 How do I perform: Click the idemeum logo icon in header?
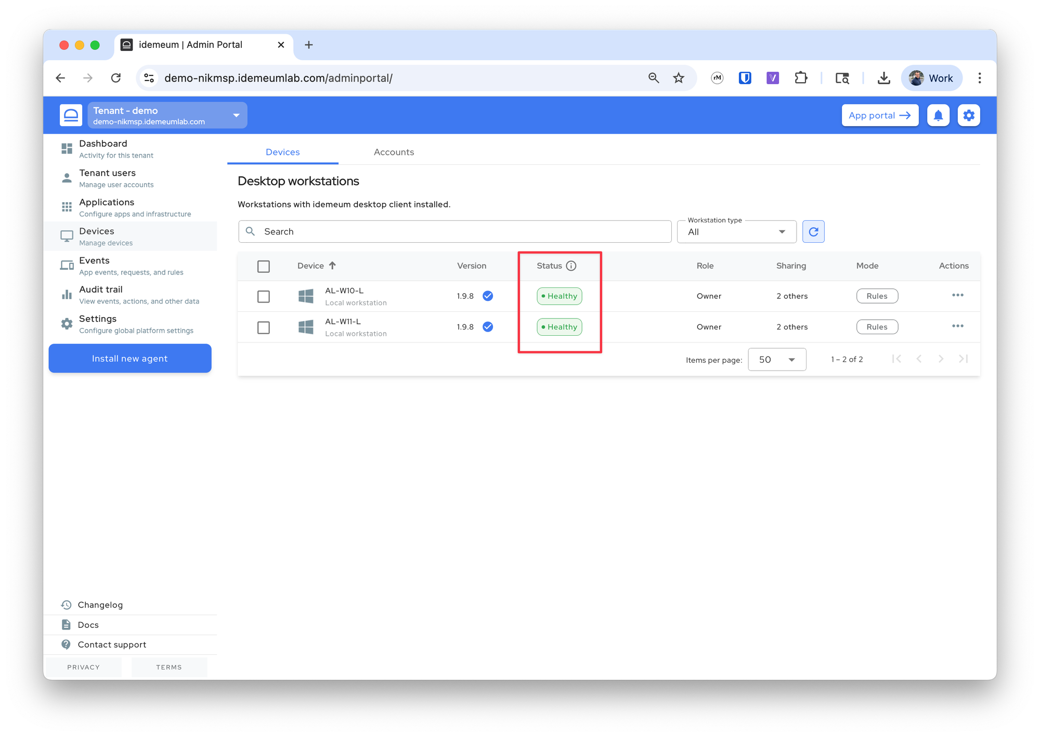(x=71, y=115)
